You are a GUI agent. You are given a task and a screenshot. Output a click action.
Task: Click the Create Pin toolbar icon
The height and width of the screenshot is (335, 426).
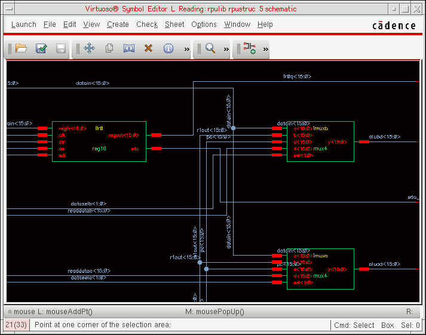coord(250,48)
